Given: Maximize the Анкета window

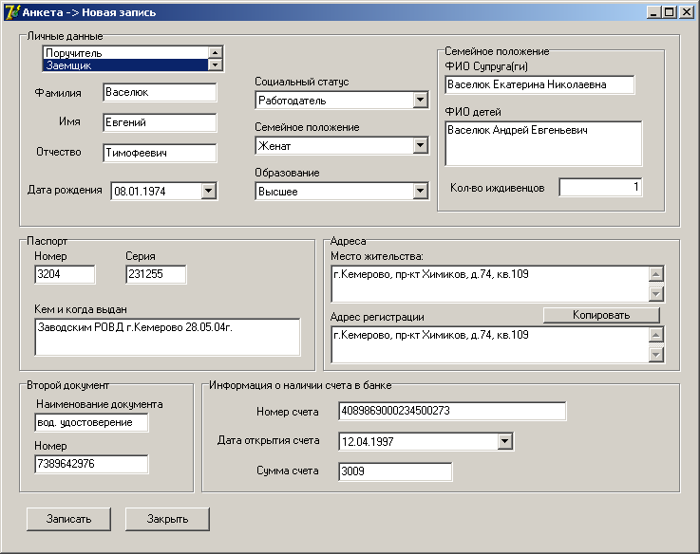Looking at the screenshot, I should point(670,12).
